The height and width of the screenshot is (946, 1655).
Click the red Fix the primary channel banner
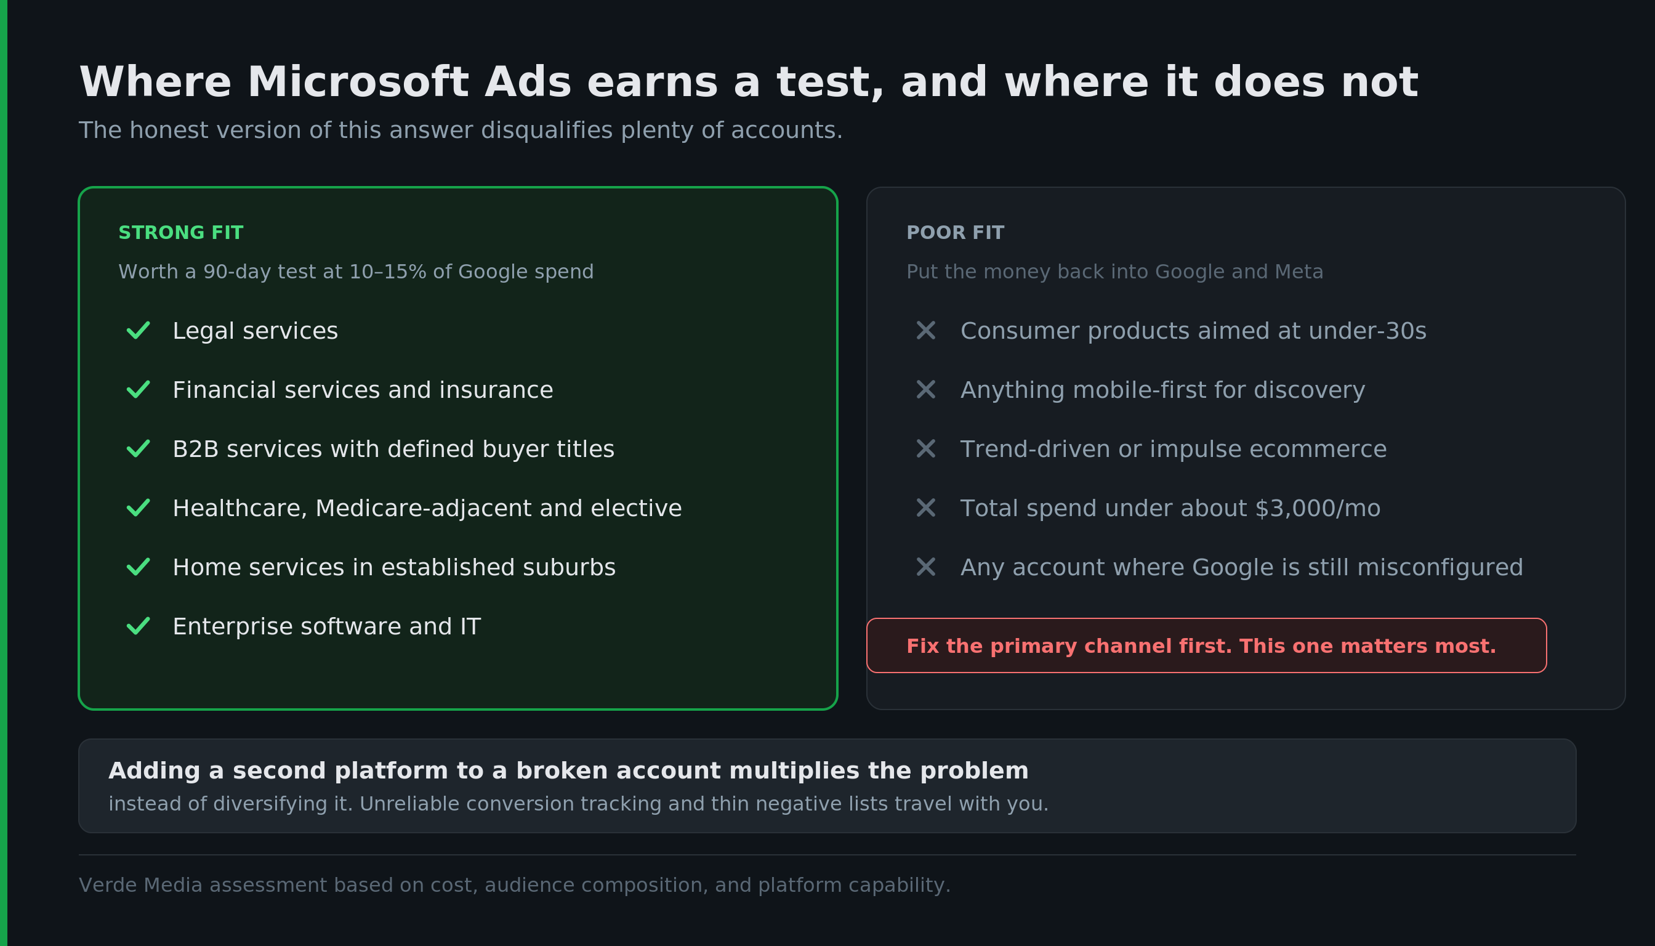(x=1207, y=646)
